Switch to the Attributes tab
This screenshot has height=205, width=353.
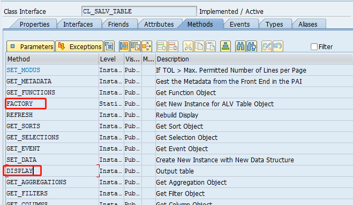coord(159,24)
